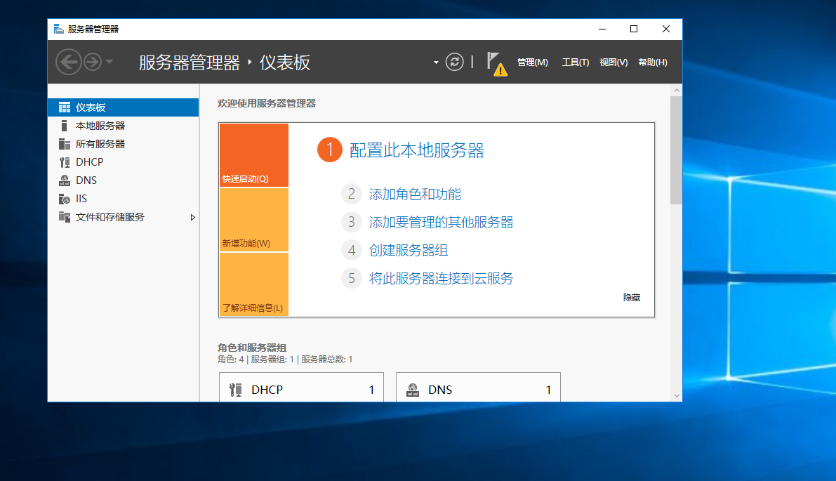Screen dimensions: 836x481
Task: Click the back navigation arrow
Action: [69, 62]
